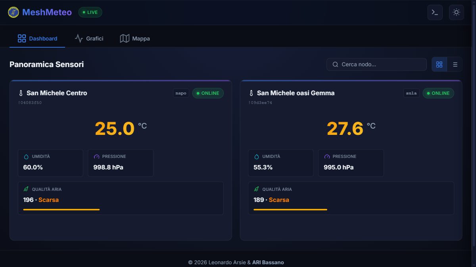
Task: Click the 189 · Scarsa air quality value
Action: pyautogui.click(x=271, y=200)
